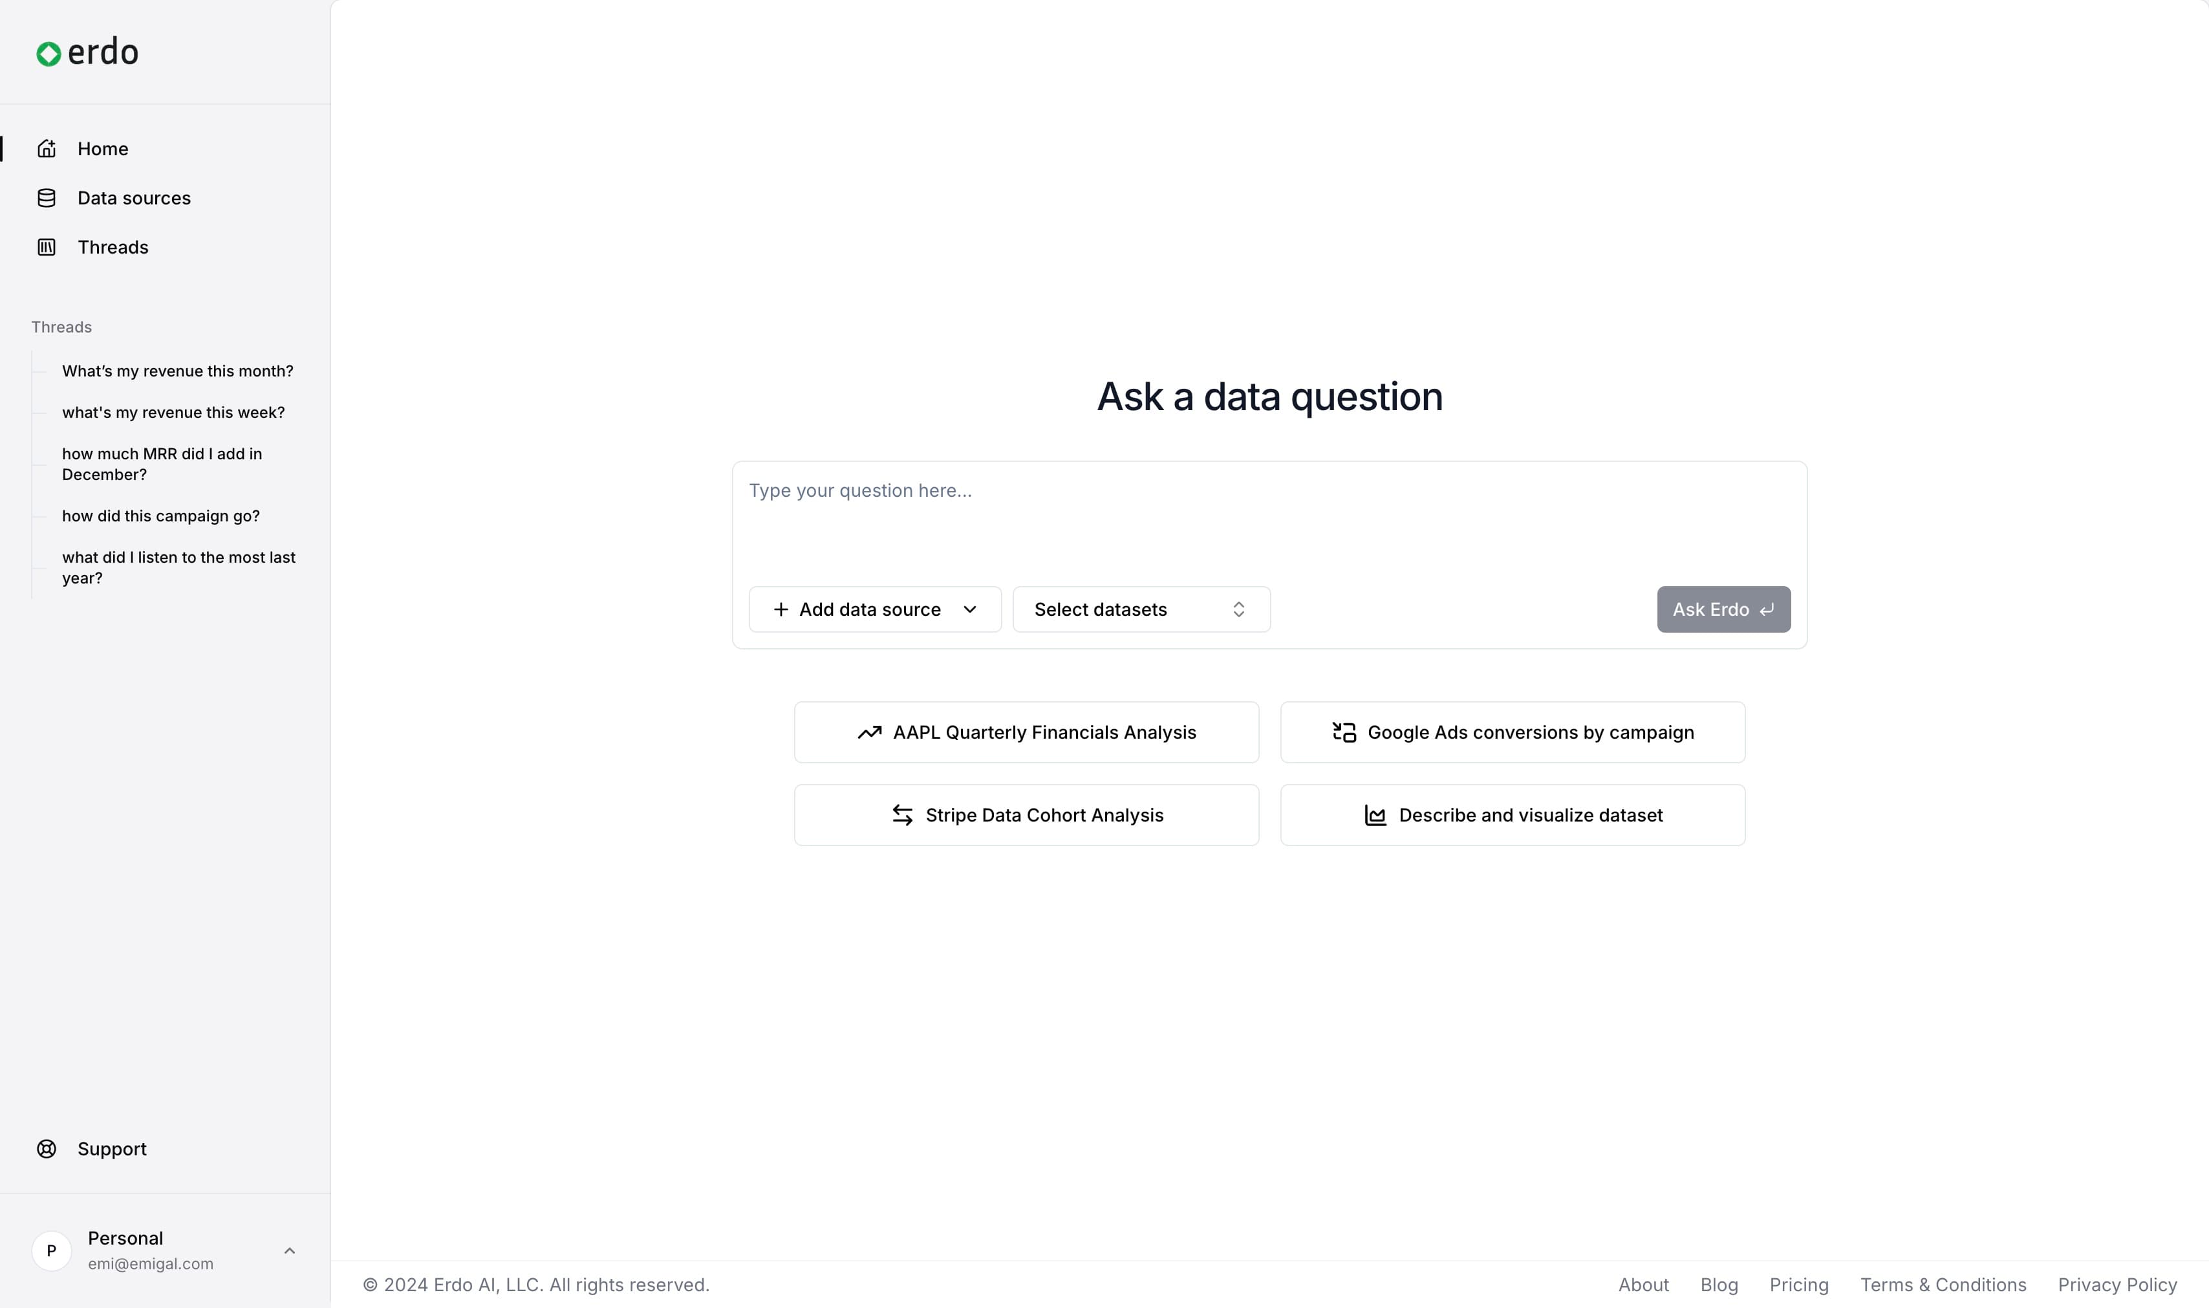Click the AAPL trending chart icon
2209x1308 pixels.
(x=869, y=732)
